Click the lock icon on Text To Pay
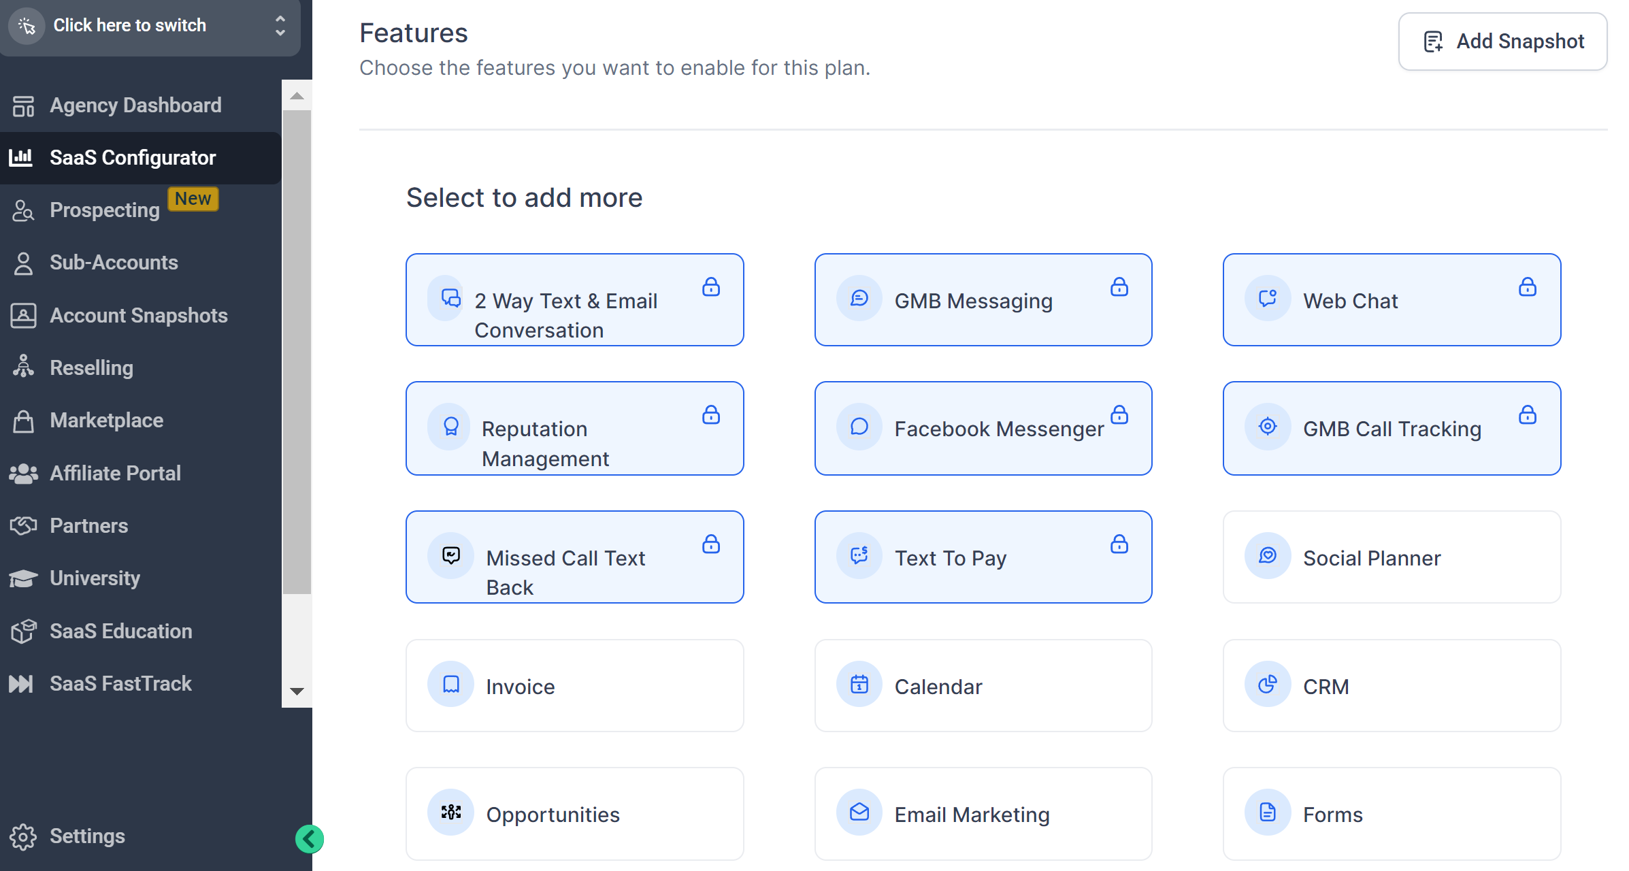The height and width of the screenshot is (871, 1629). pos(1119,544)
